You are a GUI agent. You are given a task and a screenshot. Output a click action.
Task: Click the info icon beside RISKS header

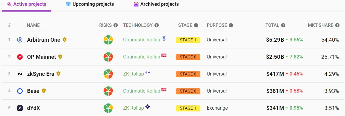pyautogui.click(x=116, y=25)
